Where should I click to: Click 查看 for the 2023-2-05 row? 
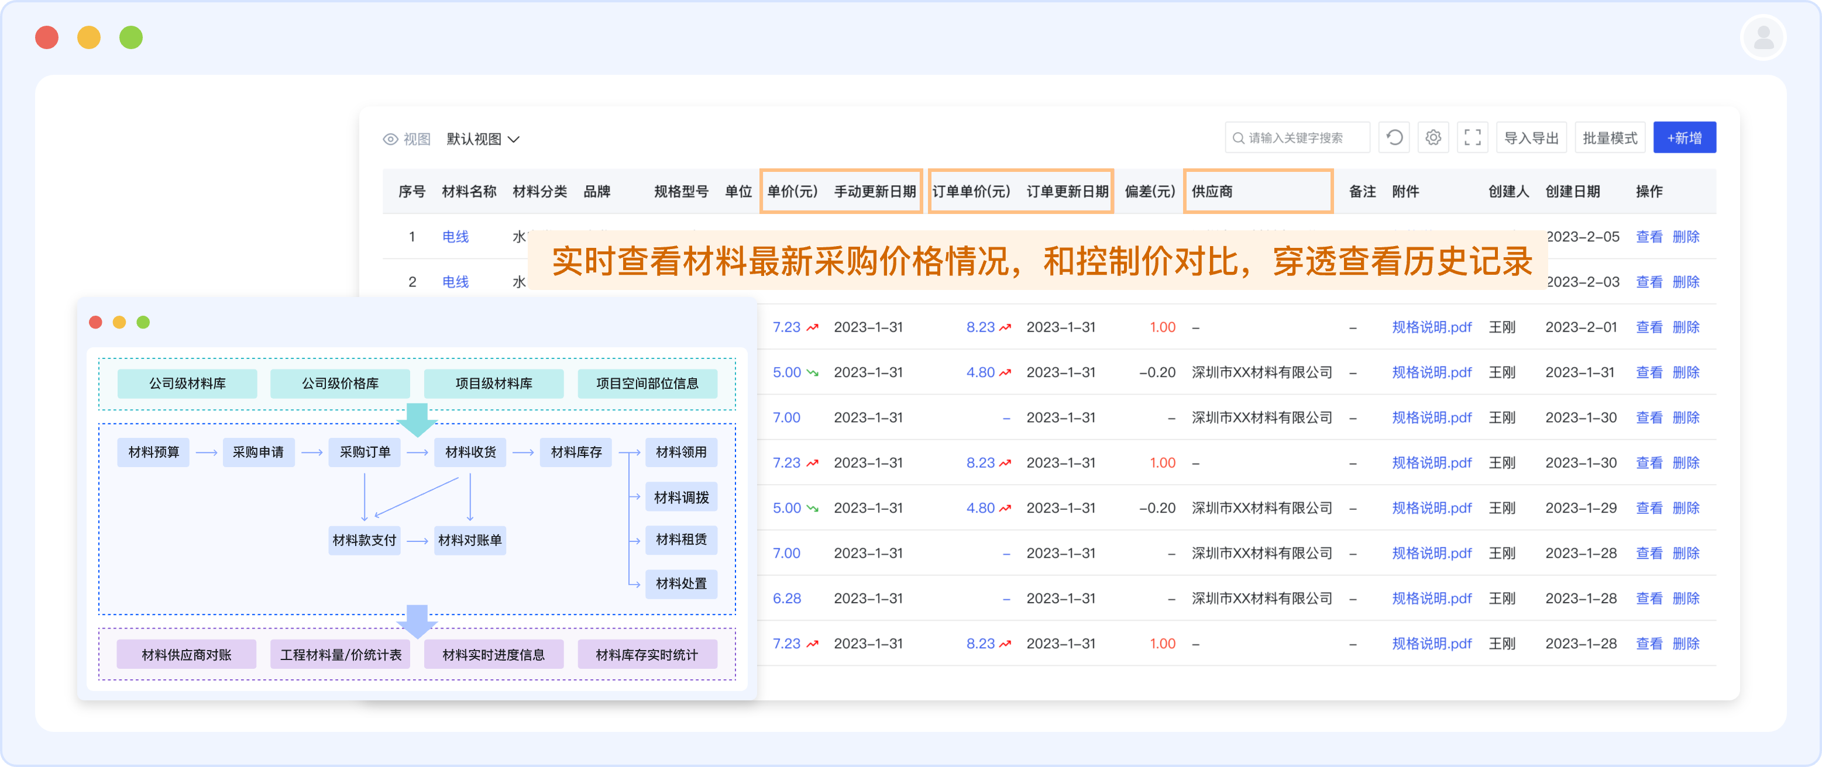tap(1649, 237)
